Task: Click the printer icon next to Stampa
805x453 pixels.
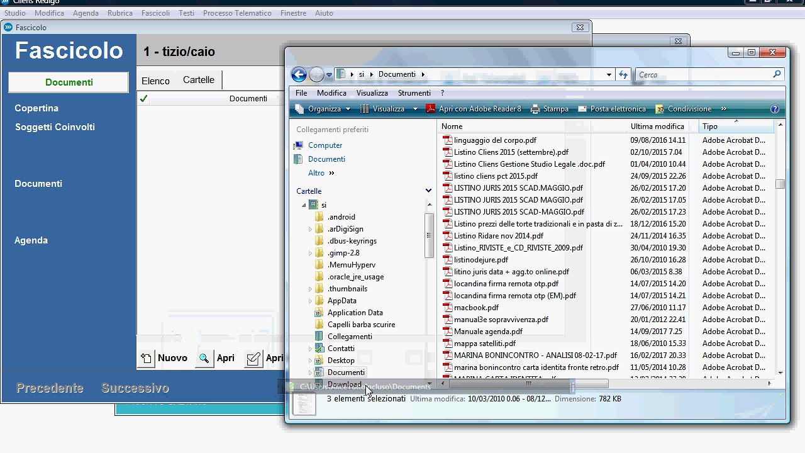Action: [x=535, y=109]
